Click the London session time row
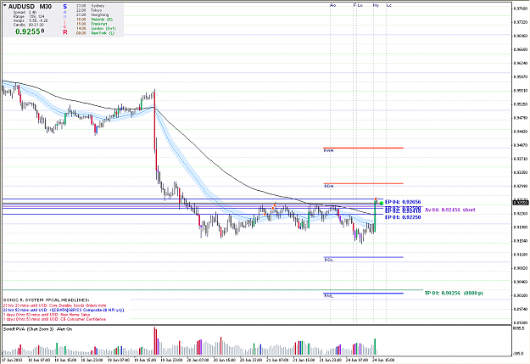The width and height of the screenshot is (530, 364). pos(96,29)
